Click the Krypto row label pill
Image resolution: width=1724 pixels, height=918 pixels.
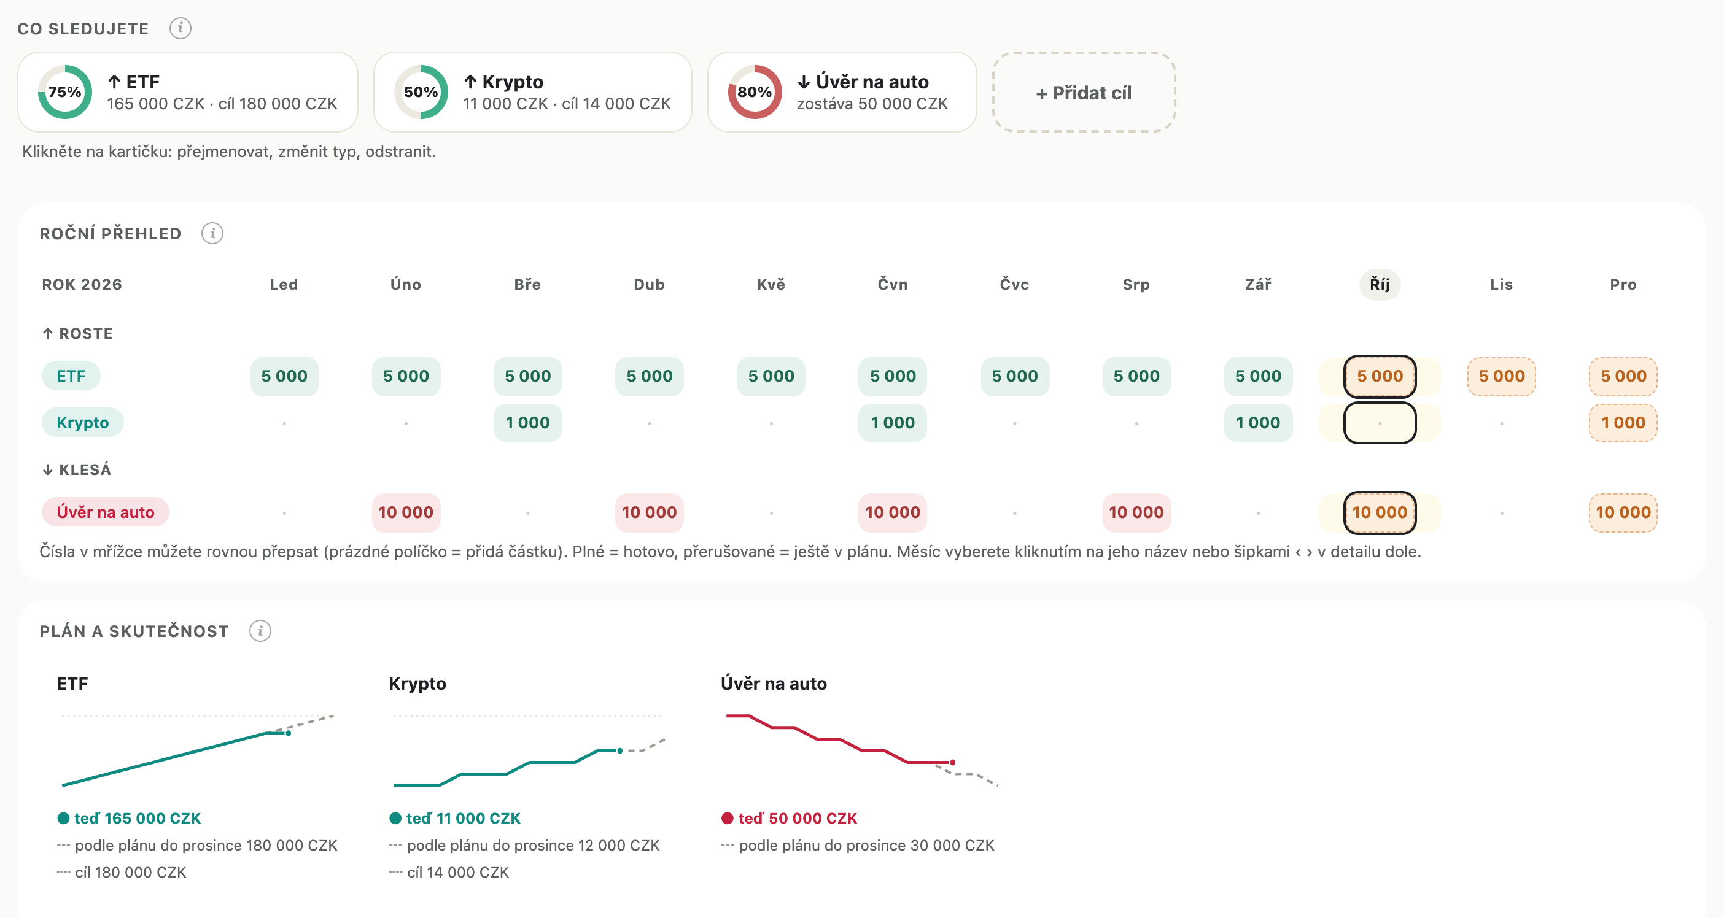(82, 423)
